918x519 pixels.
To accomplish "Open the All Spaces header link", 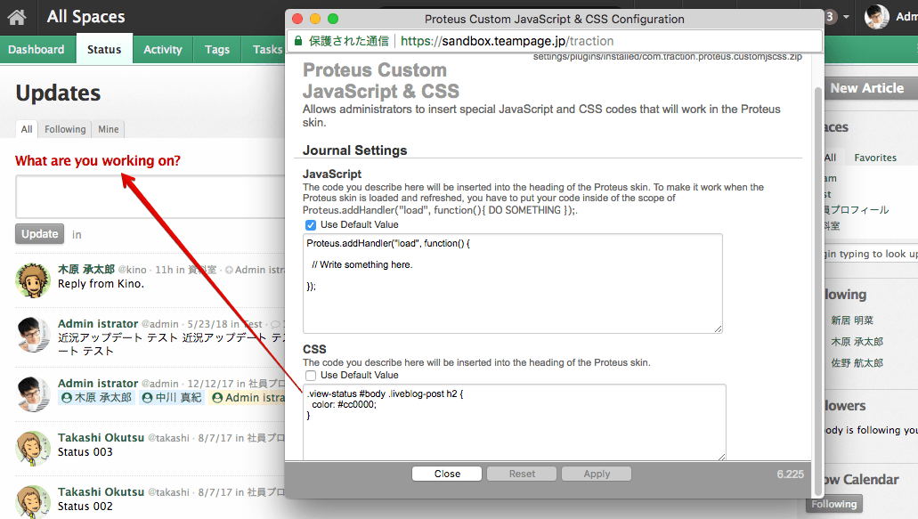I will coord(86,17).
